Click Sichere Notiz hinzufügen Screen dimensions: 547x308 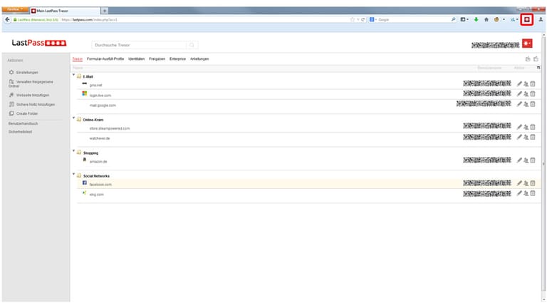click(32, 104)
